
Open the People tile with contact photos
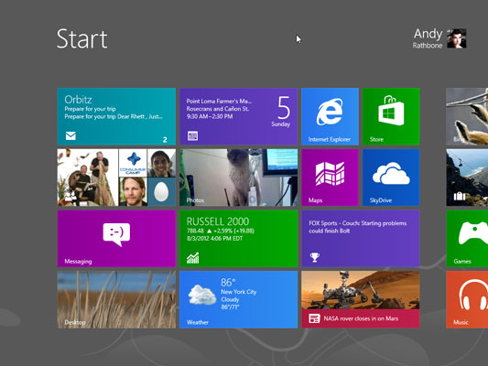116,178
